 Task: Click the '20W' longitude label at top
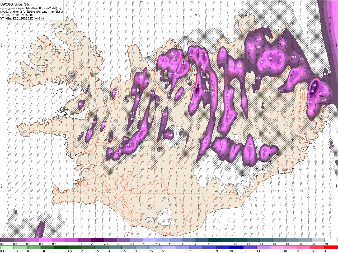140,1
